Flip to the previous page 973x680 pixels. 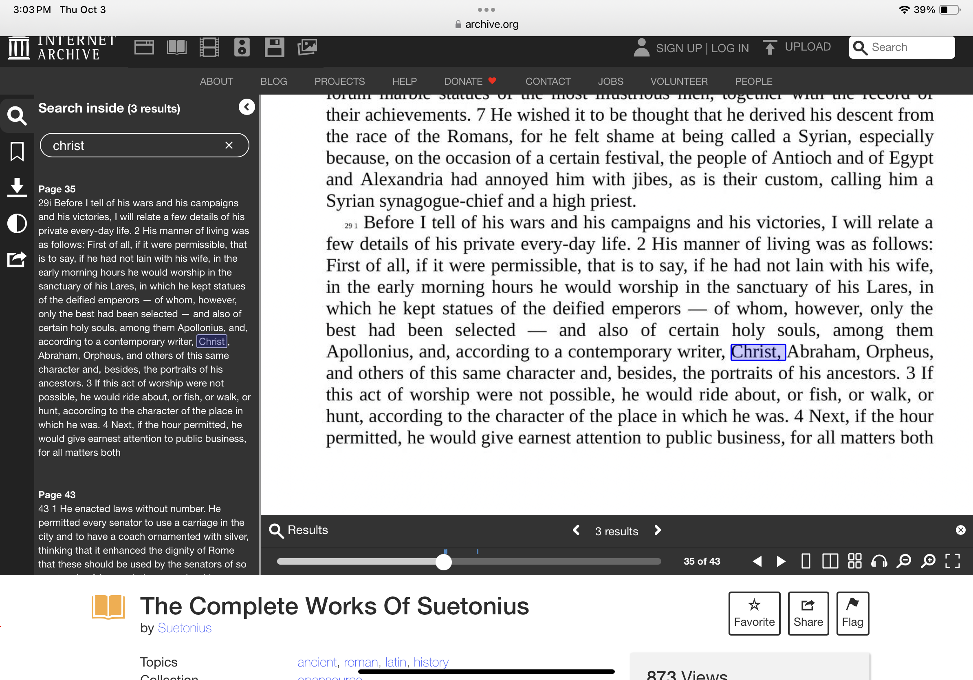[x=757, y=561]
